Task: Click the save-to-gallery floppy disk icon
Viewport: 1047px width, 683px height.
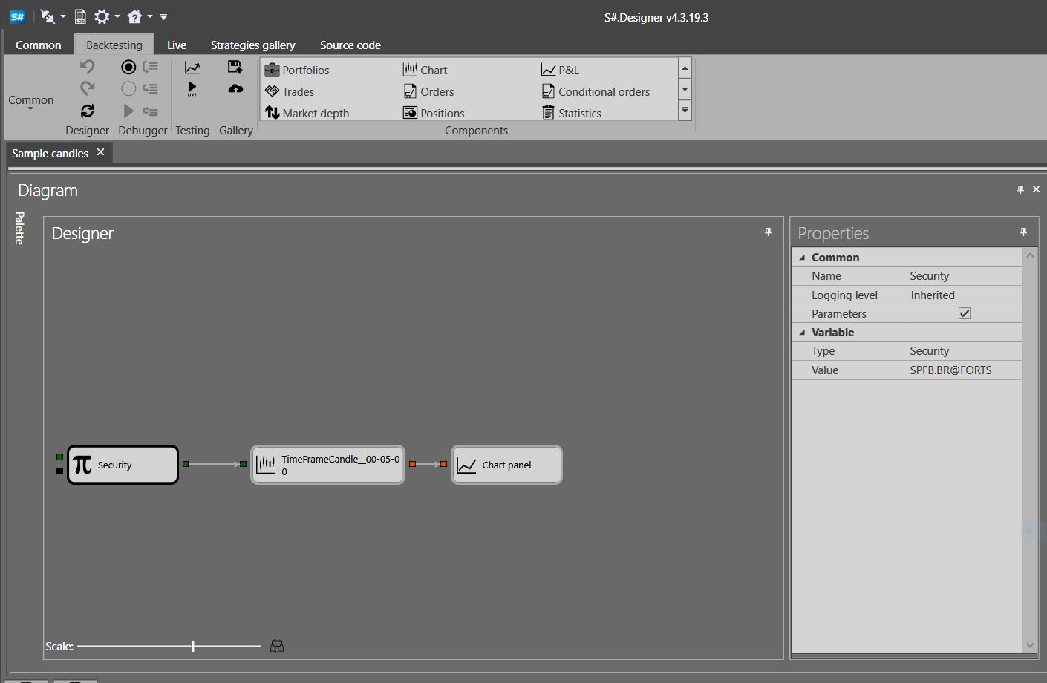Action: click(x=235, y=68)
